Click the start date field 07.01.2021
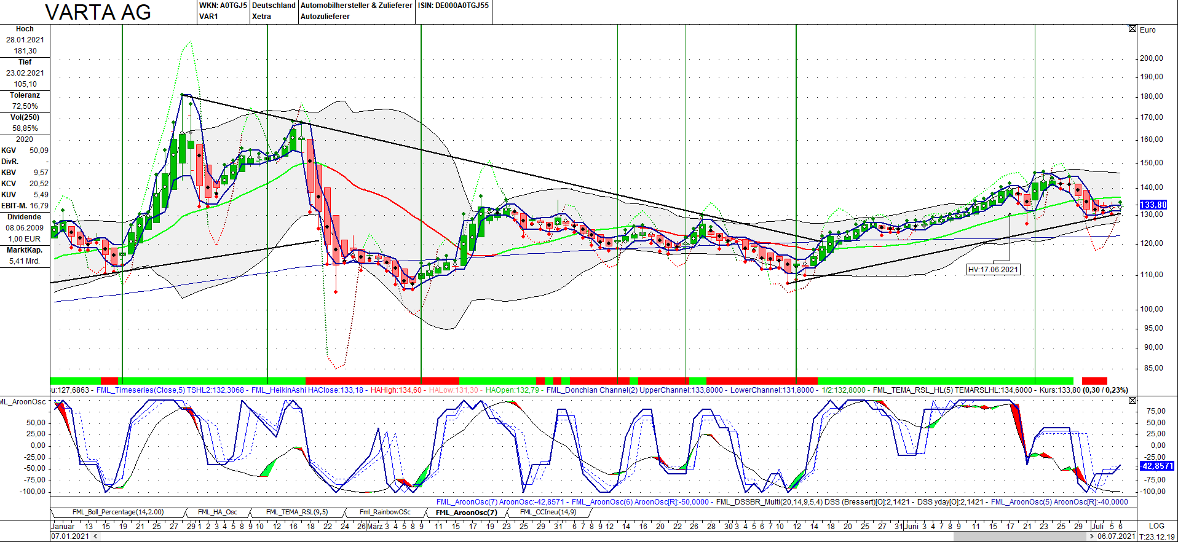This screenshot has width=1178, height=542. [x=70, y=536]
